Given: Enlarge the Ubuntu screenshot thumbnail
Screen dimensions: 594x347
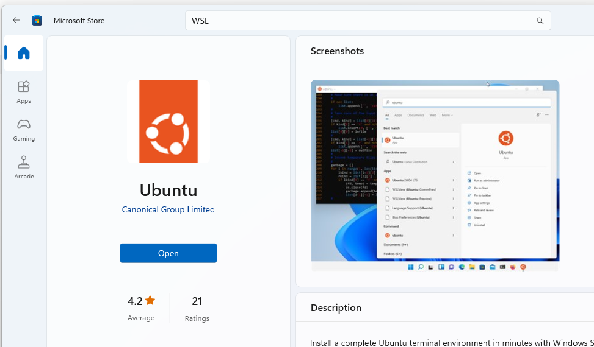Looking at the screenshot, I should tap(435, 175).
